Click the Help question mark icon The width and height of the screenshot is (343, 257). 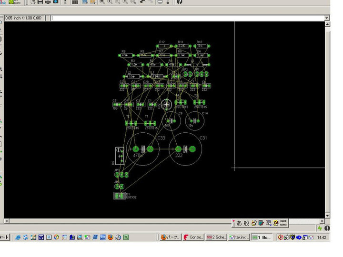[x=179, y=2]
